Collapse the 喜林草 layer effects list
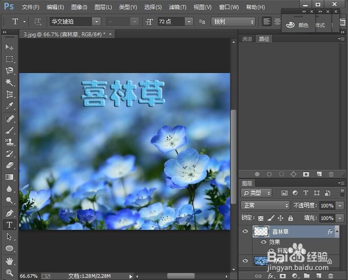The width and height of the screenshot is (348, 280). [337, 231]
